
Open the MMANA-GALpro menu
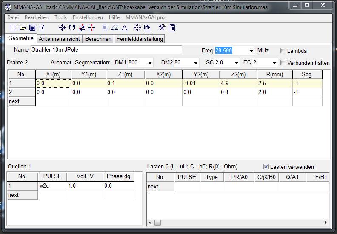click(x=145, y=17)
